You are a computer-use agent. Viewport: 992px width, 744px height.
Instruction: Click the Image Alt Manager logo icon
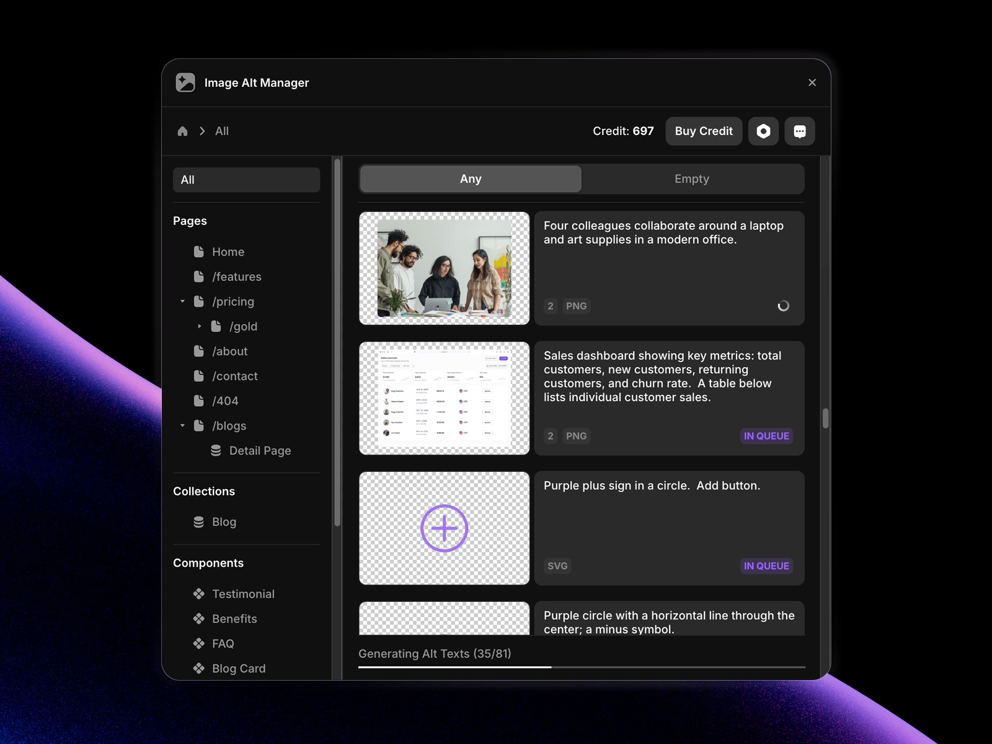[x=184, y=82]
